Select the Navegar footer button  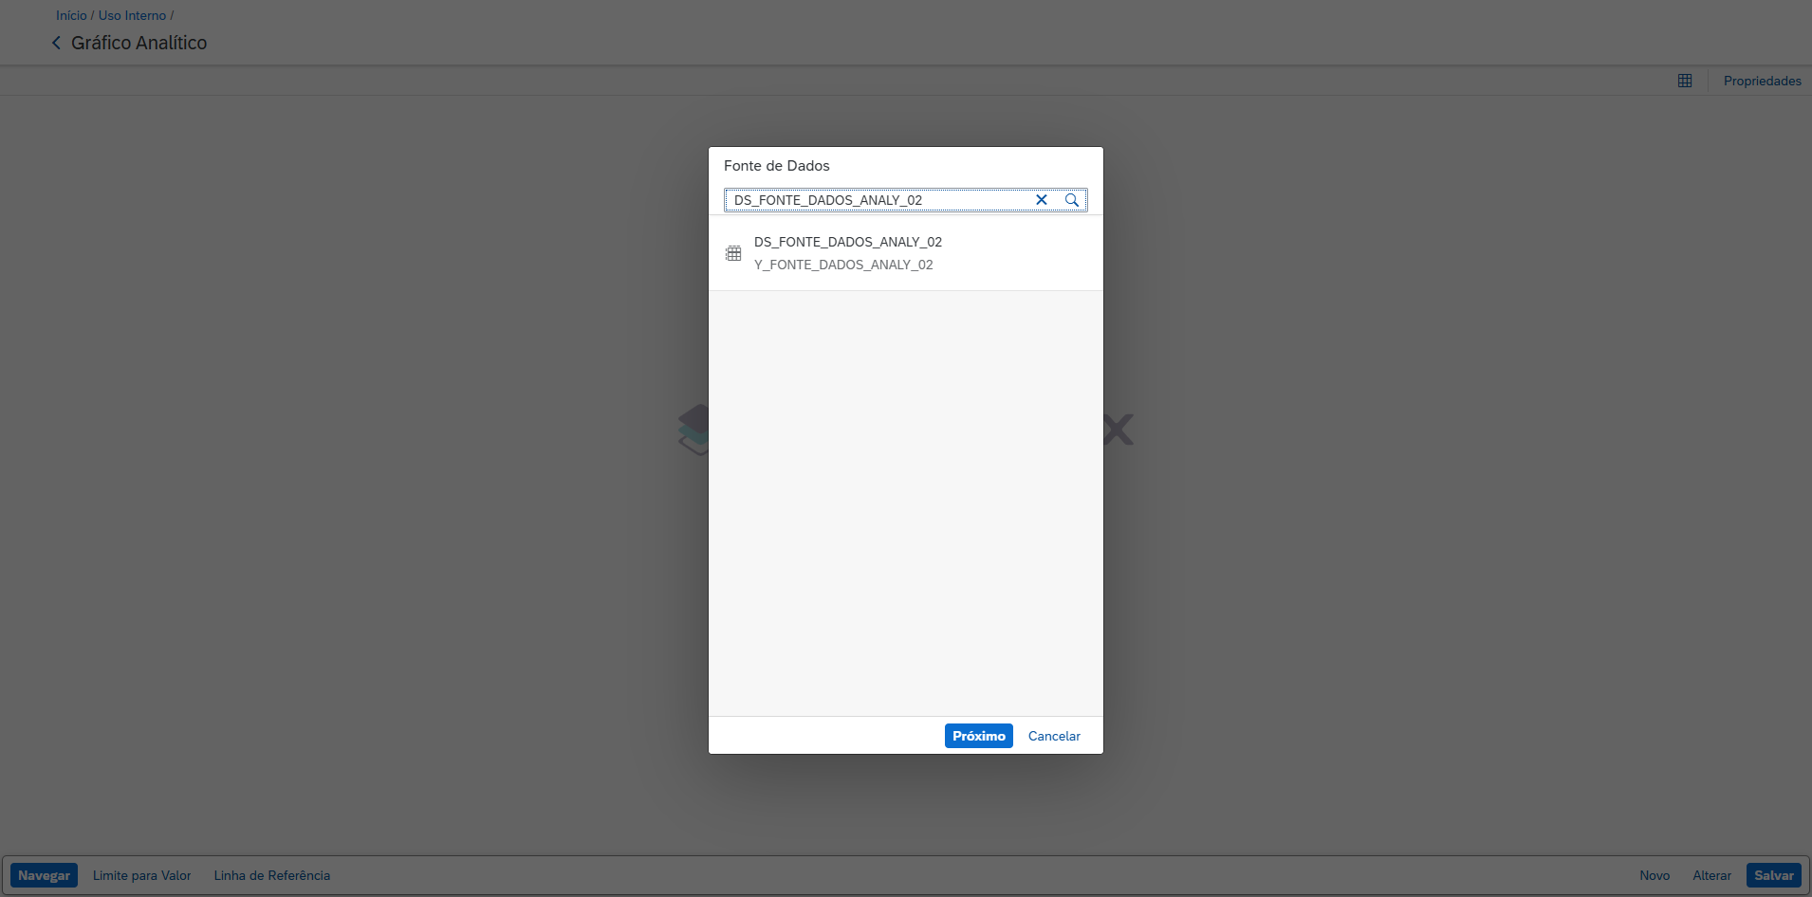point(44,875)
